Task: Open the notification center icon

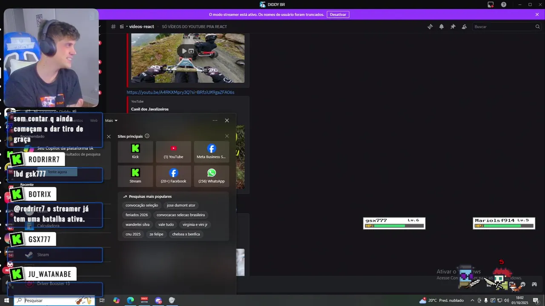Action: tap(536, 300)
